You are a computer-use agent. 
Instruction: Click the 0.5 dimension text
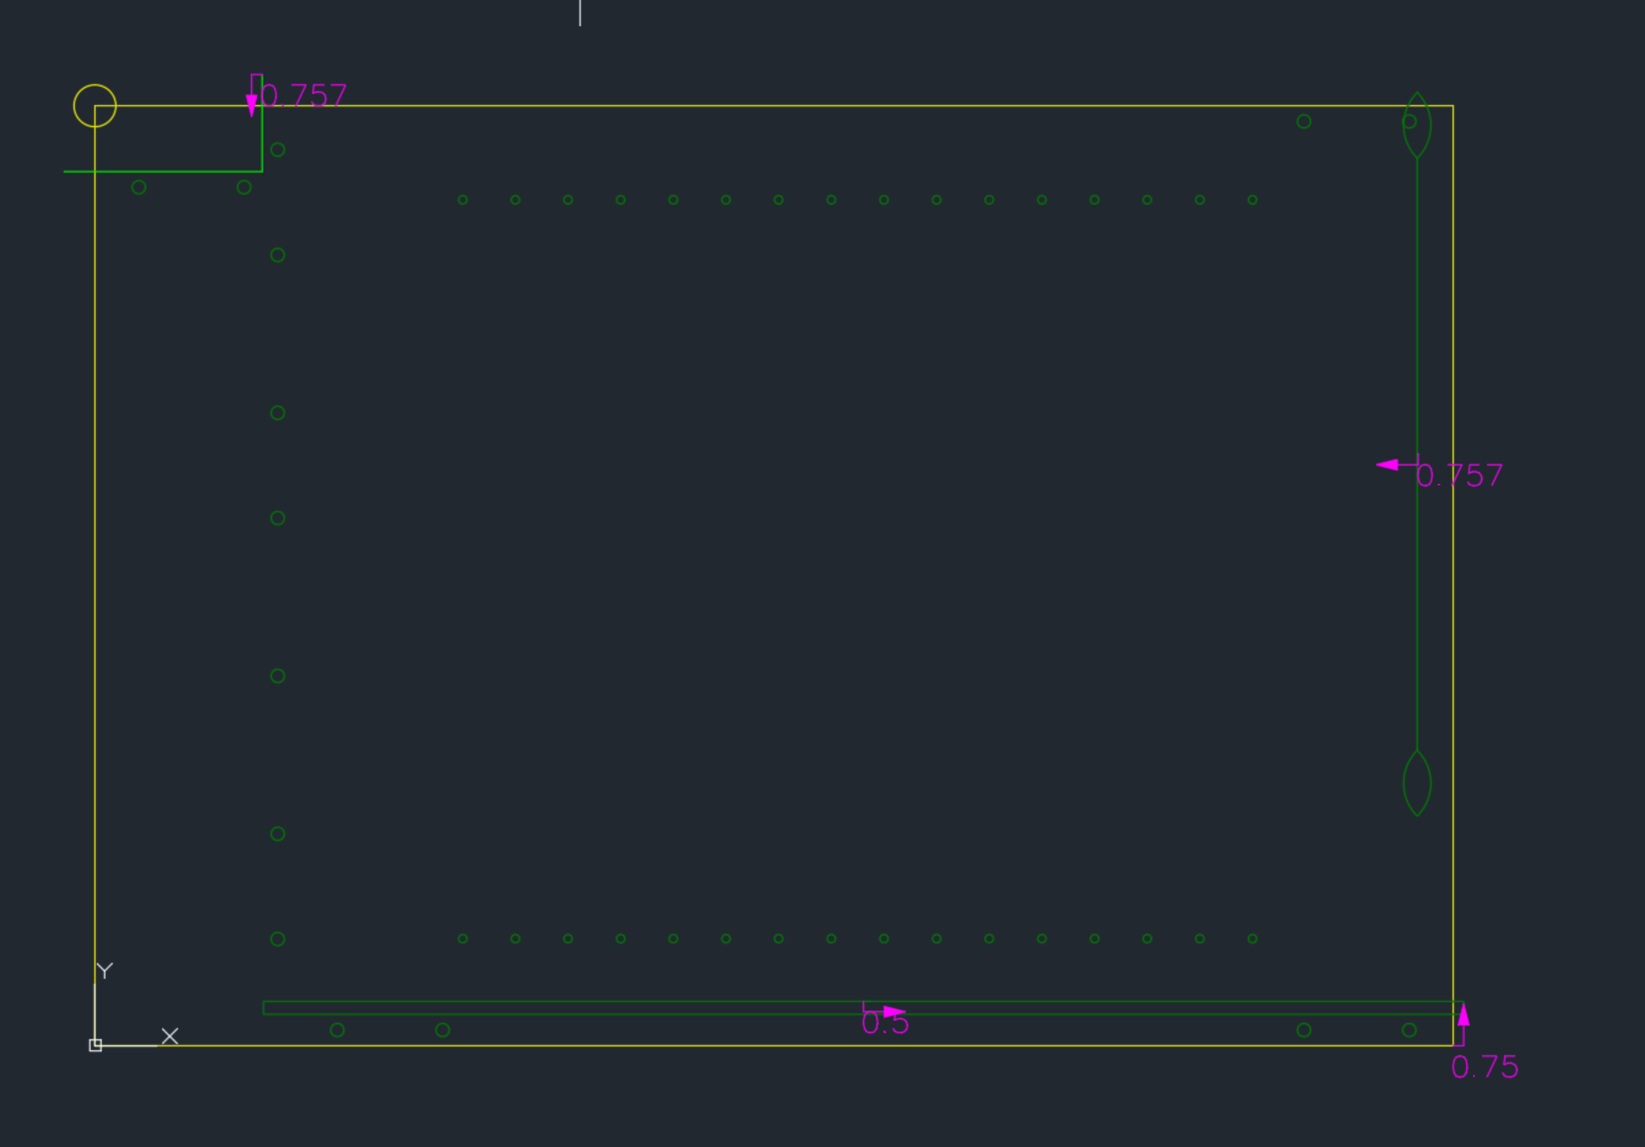click(885, 1023)
